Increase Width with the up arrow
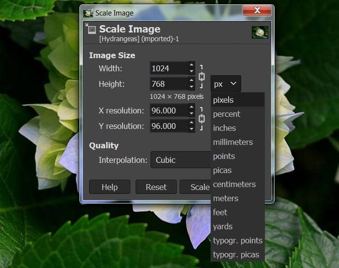 point(192,64)
